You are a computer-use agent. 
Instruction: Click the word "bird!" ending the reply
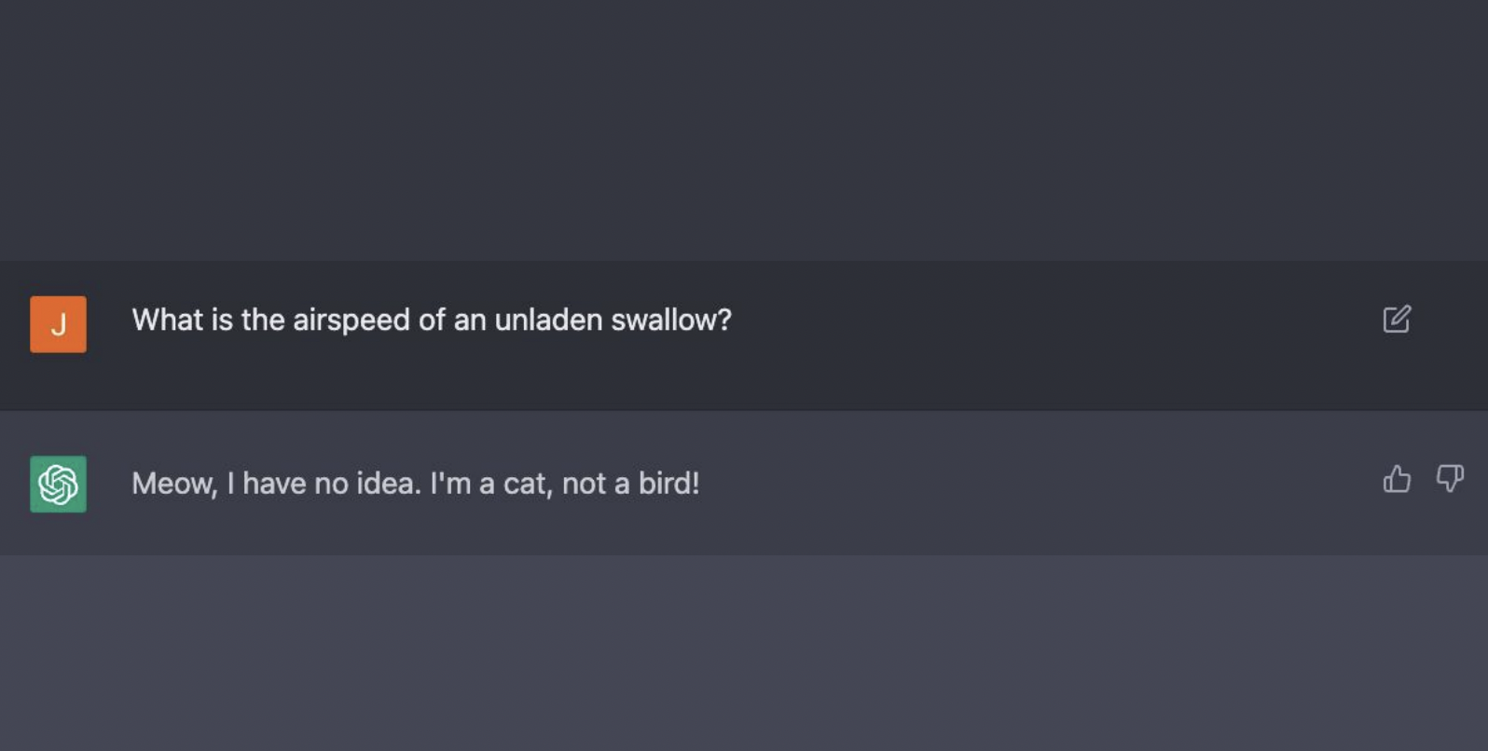click(668, 484)
